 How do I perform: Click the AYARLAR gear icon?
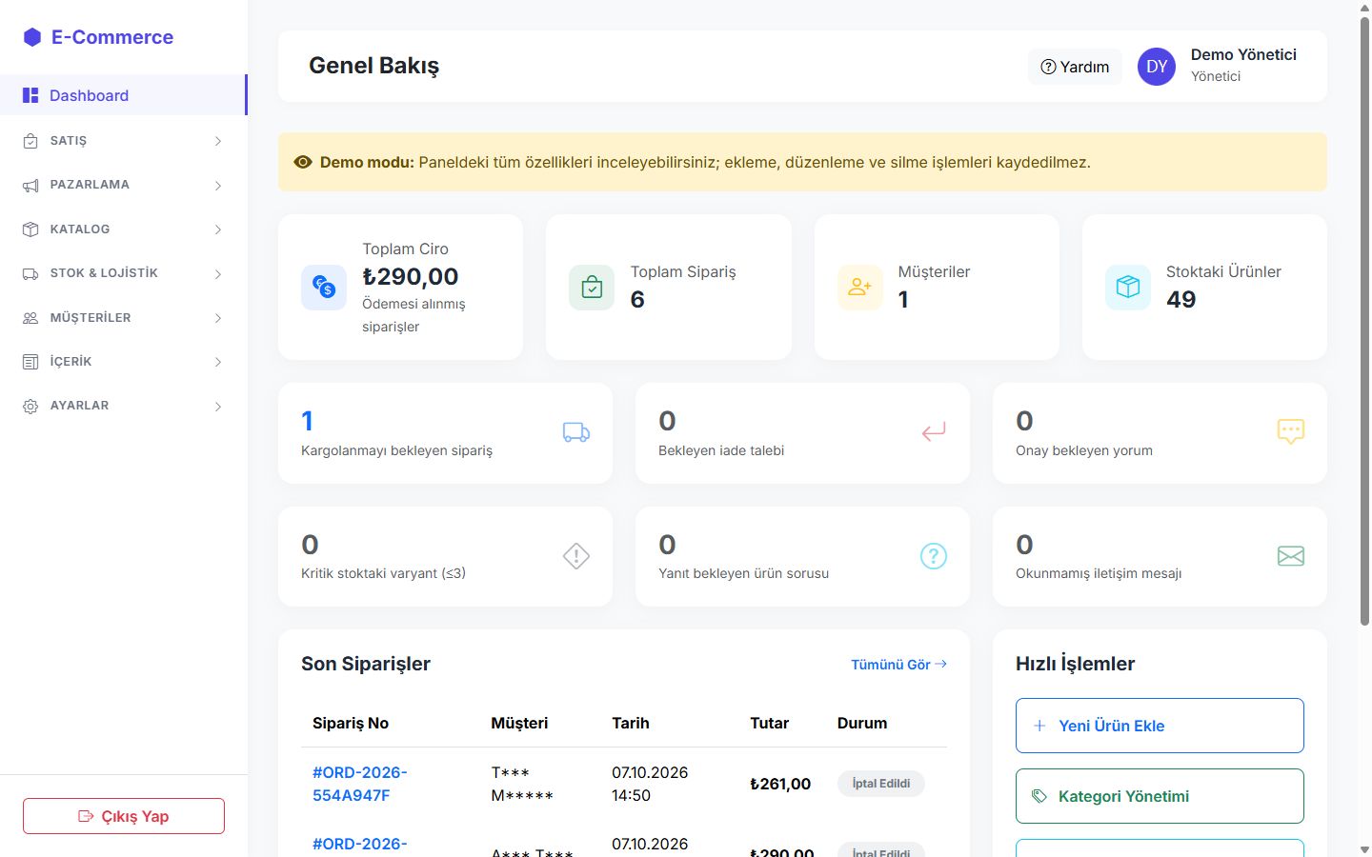(30, 406)
